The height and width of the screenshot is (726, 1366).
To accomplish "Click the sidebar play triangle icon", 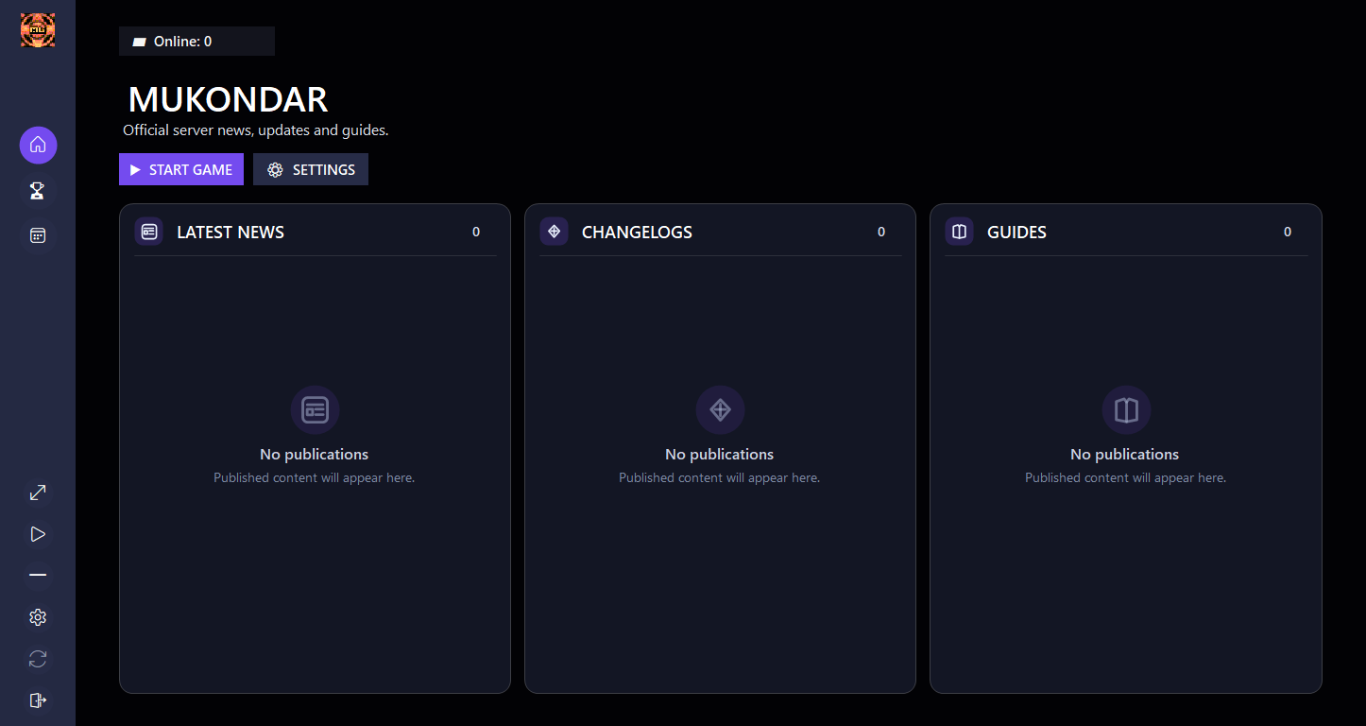I will coord(38,534).
